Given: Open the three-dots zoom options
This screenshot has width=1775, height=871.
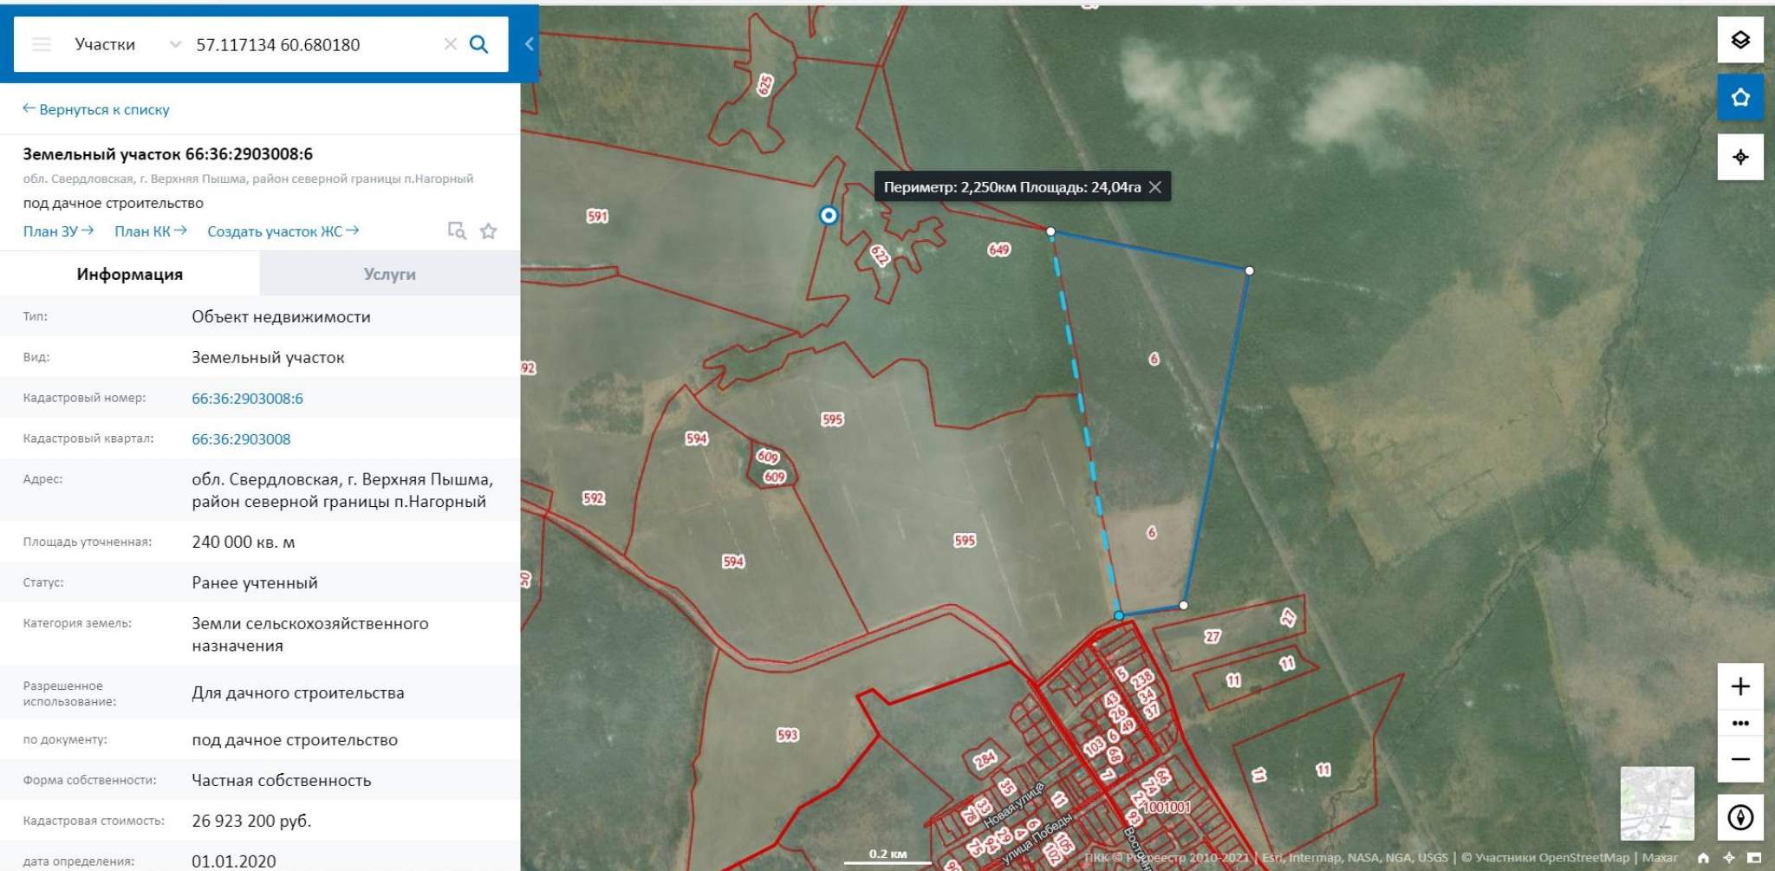Looking at the screenshot, I should tap(1740, 723).
